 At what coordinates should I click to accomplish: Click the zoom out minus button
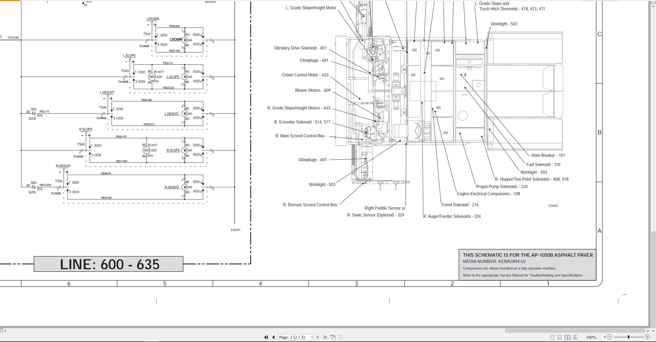click(x=610, y=337)
